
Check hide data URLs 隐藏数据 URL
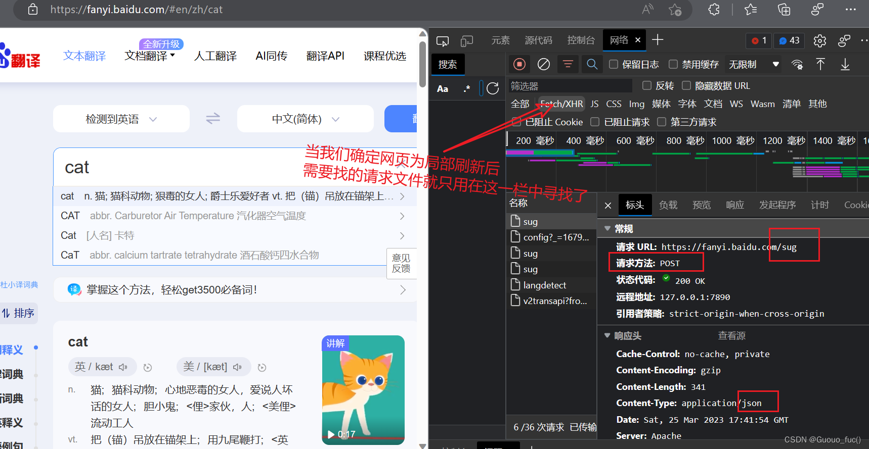(x=686, y=85)
